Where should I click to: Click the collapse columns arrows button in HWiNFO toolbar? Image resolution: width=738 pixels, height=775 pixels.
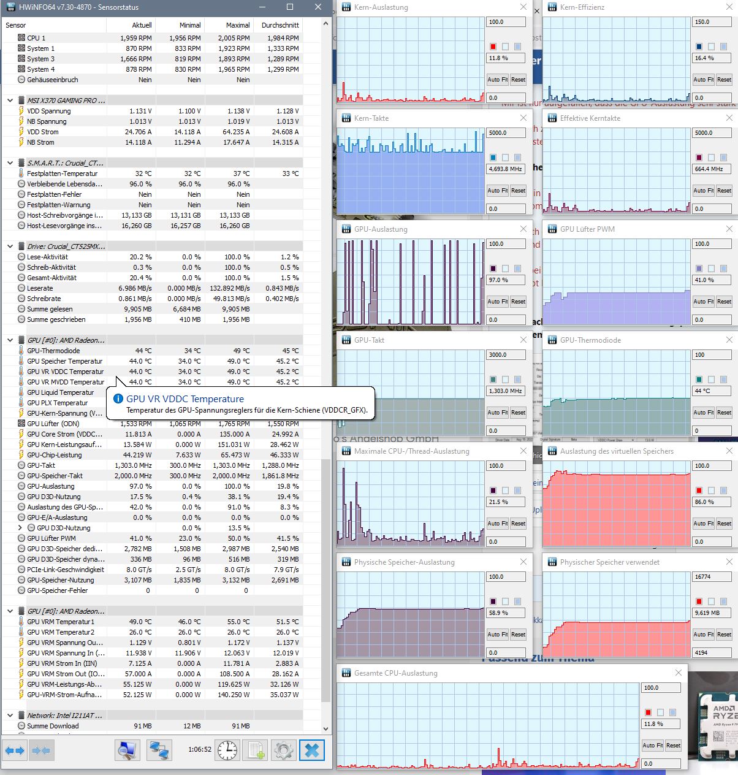coord(40,750)
